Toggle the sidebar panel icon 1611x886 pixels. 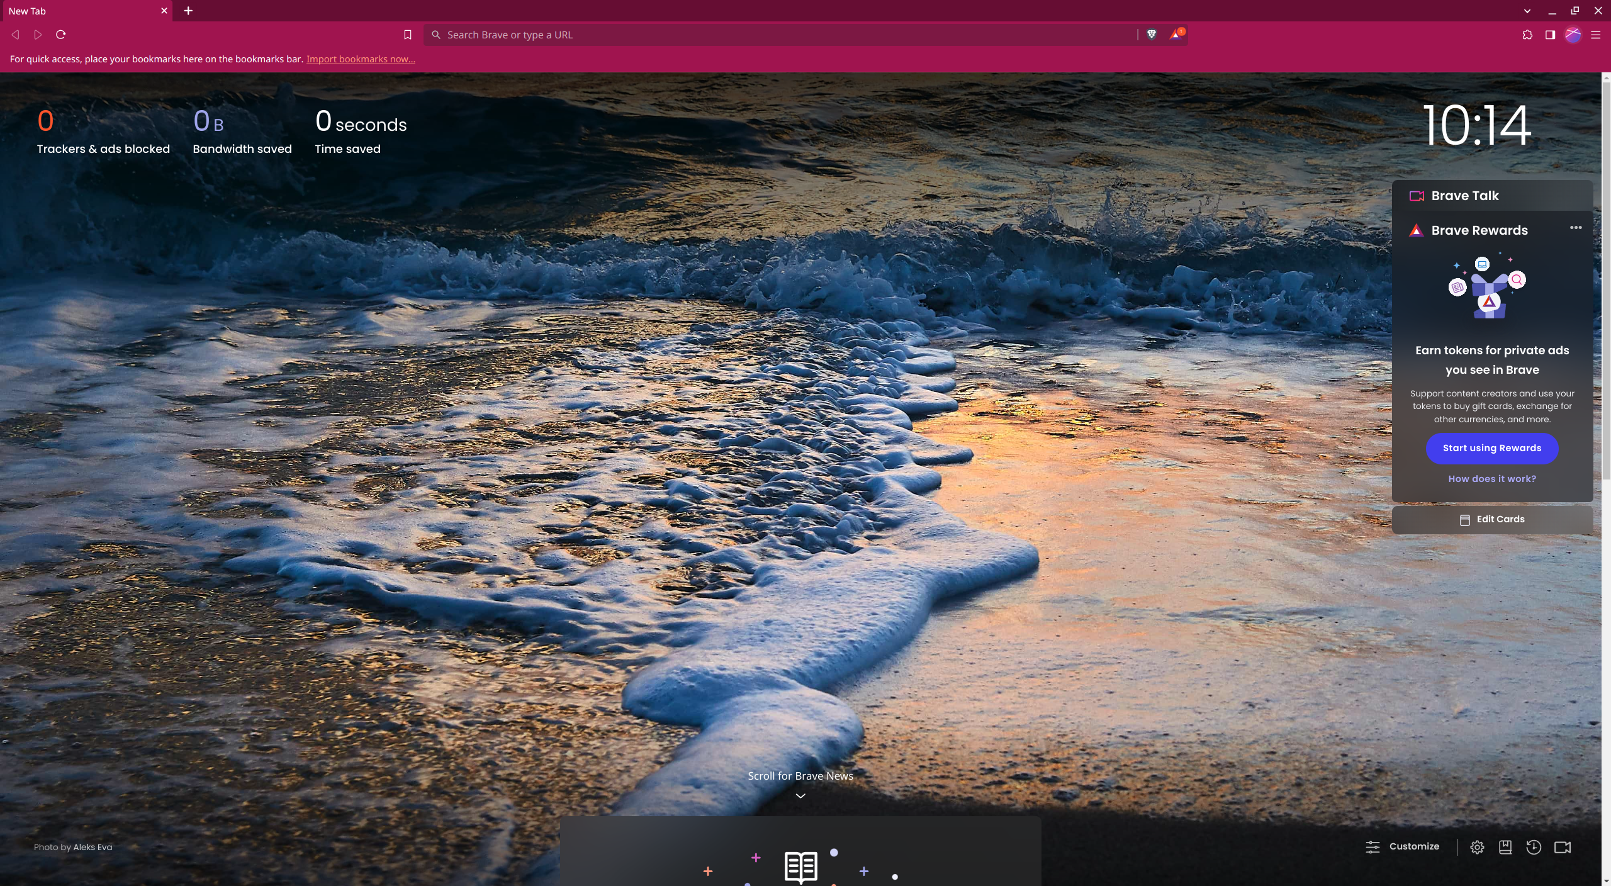[1550, 35]
